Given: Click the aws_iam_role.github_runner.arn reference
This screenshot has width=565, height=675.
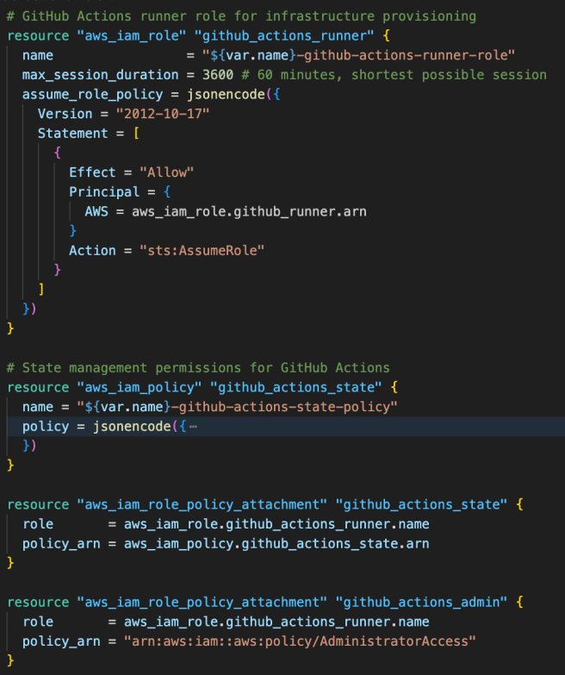Looking at the screenshot, I should pyautogui.click(x=249, y=211).
